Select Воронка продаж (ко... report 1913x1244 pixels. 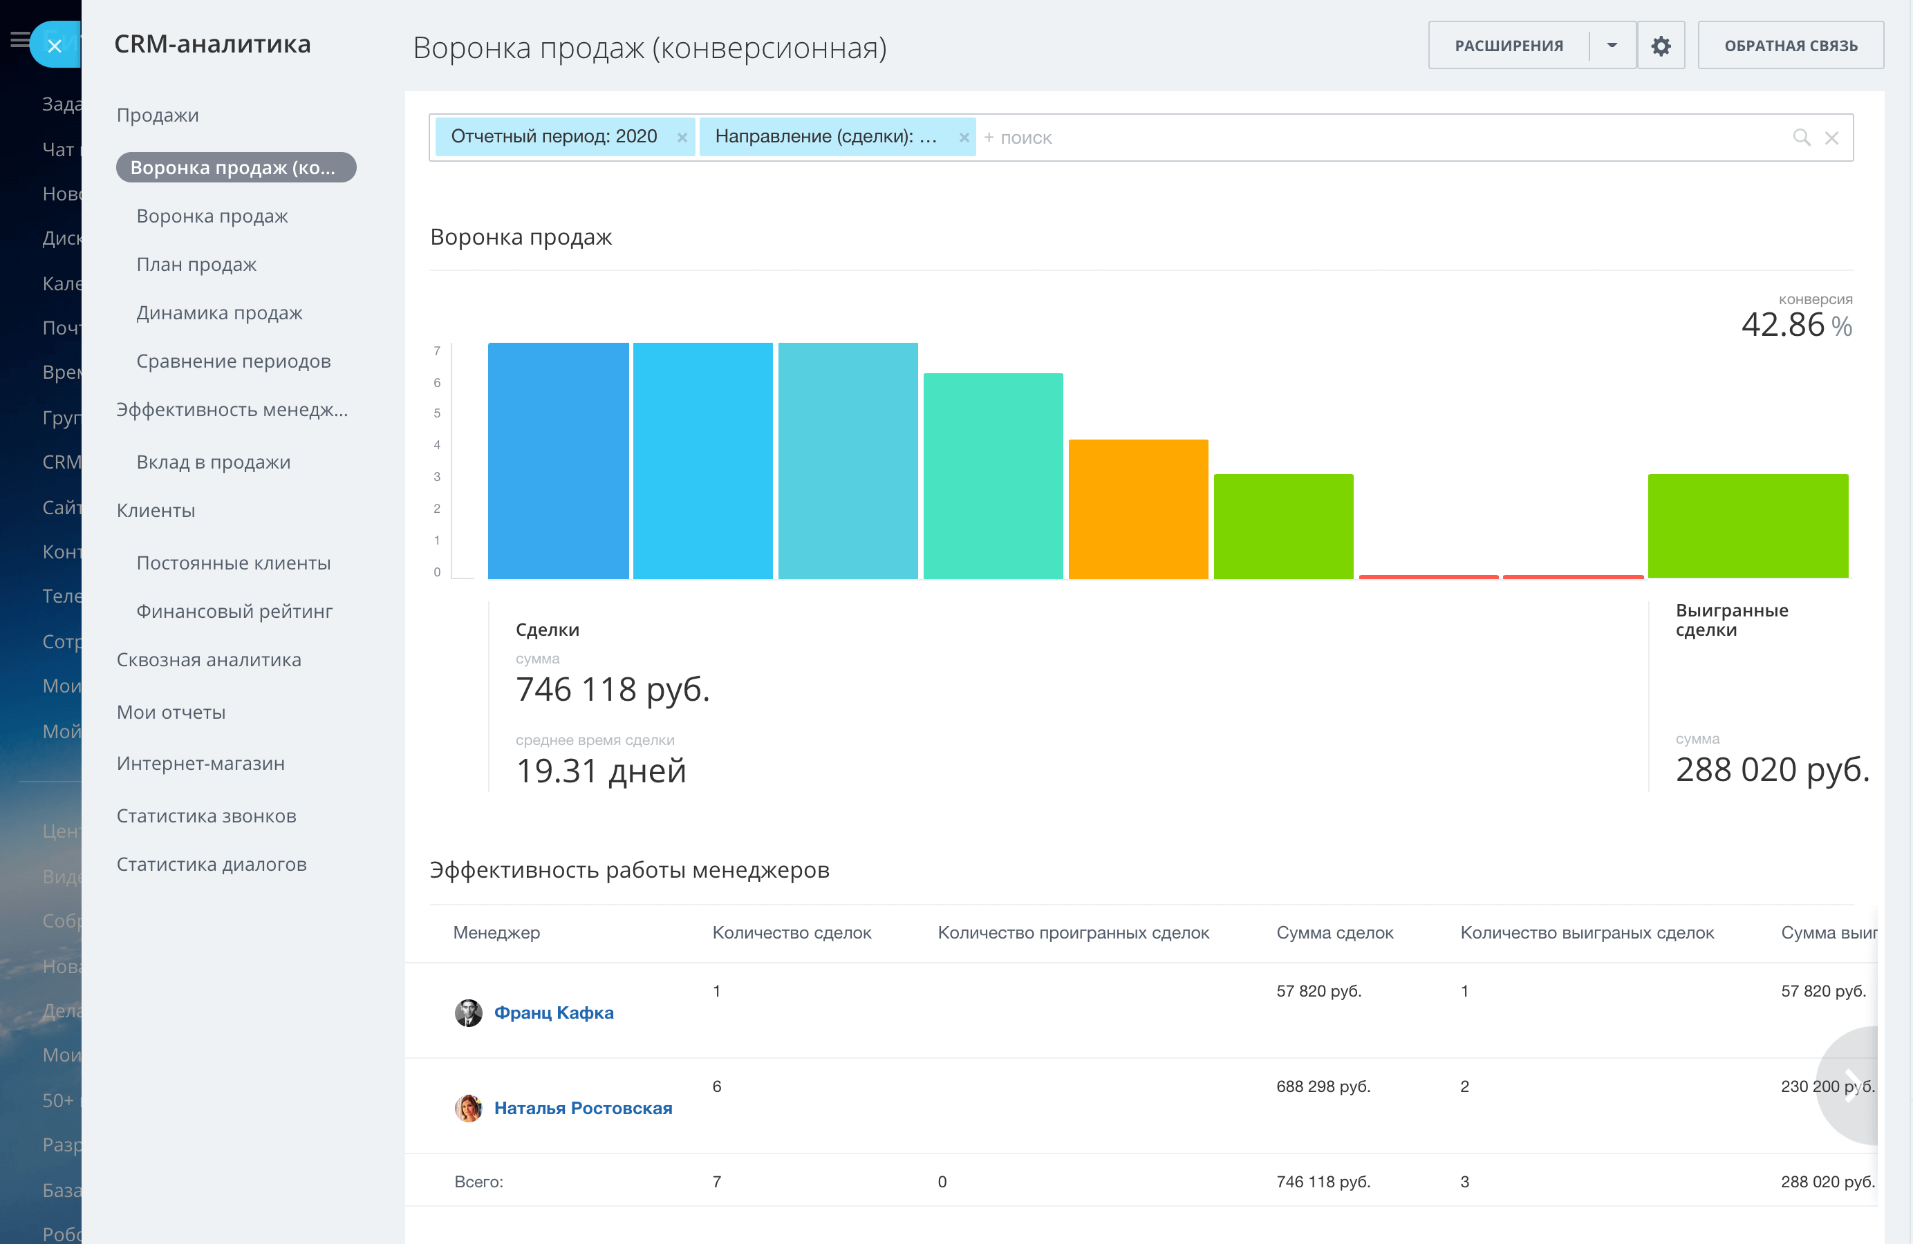(236, 167)
